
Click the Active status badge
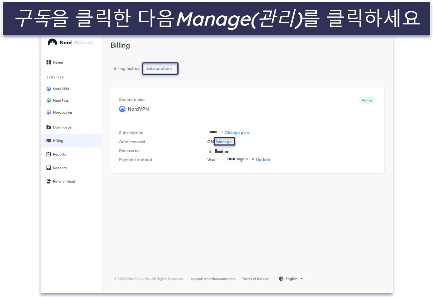point(367,100)
